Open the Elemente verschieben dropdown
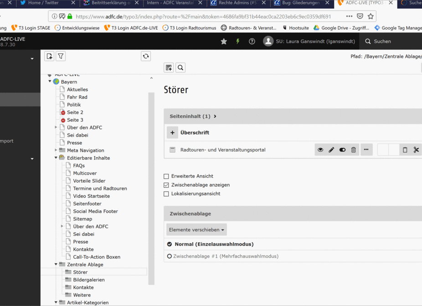 click(x=196, y=230)
